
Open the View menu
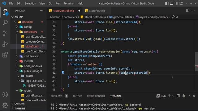pyautogui.click(x=42, y=3)
